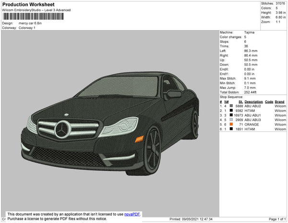Click the Height value '3.98 in'
The image size is (288, 223).
click(x=281, y=12)
